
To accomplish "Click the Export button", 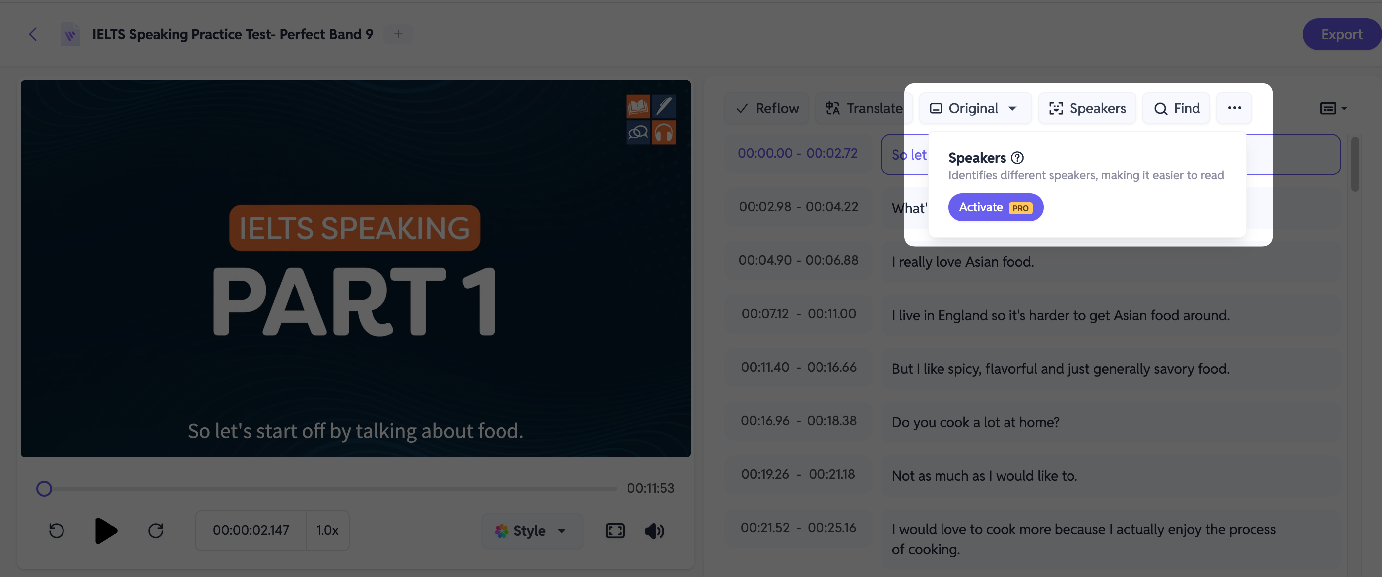I will click(1342, 34).
